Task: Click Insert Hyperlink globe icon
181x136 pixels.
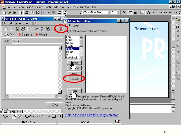Action: click(54, 12)
